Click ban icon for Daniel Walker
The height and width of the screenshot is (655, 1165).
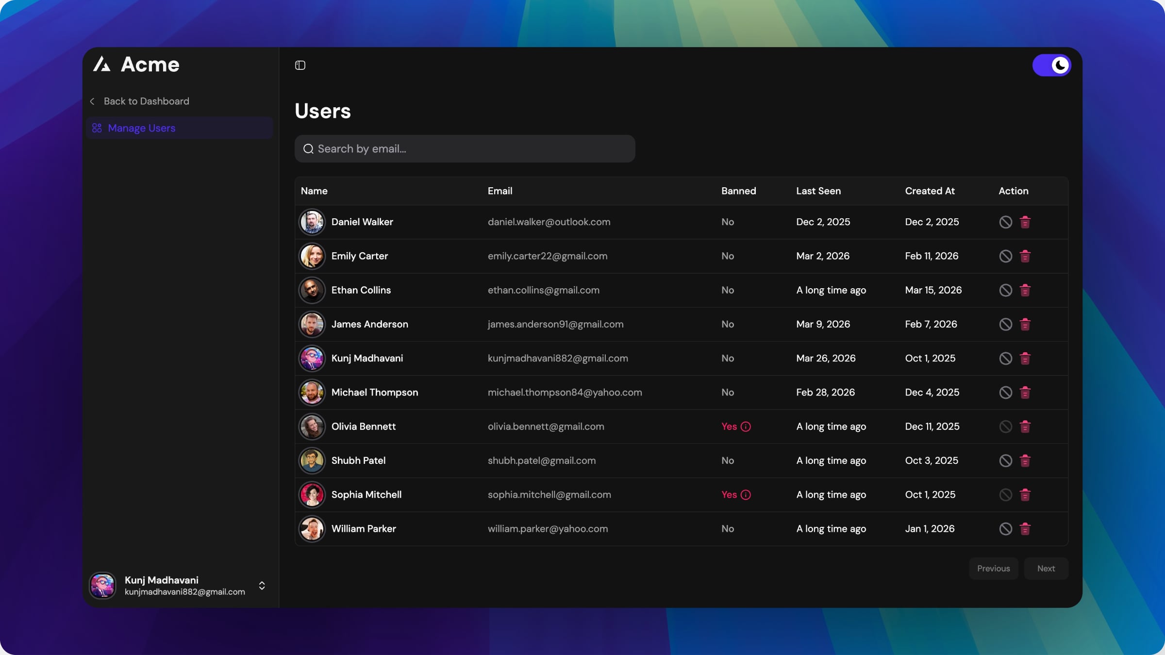1005,222
